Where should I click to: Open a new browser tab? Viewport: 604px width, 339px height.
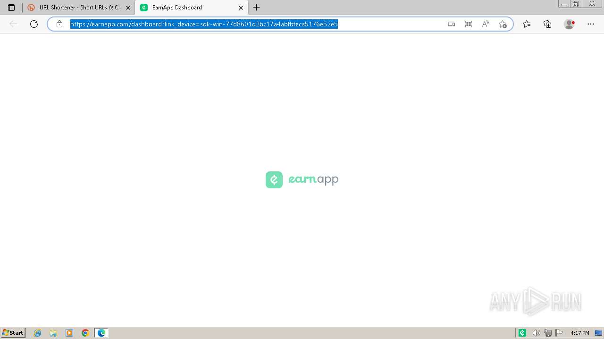[256, 8]
